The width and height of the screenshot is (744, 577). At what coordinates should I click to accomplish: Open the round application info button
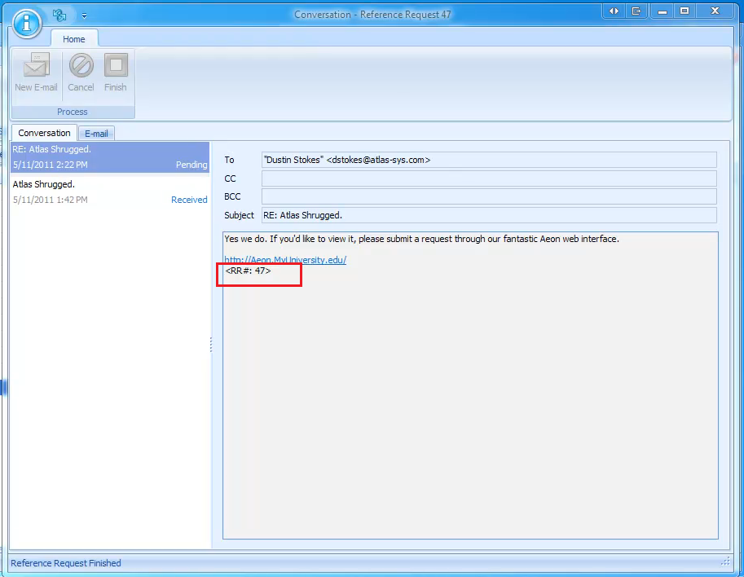(x=26, y=24)
